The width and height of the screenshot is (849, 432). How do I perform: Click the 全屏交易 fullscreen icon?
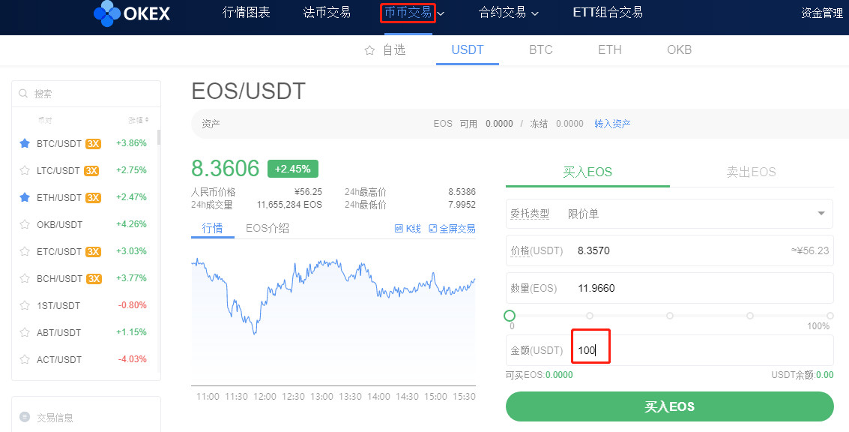(432, 229)
